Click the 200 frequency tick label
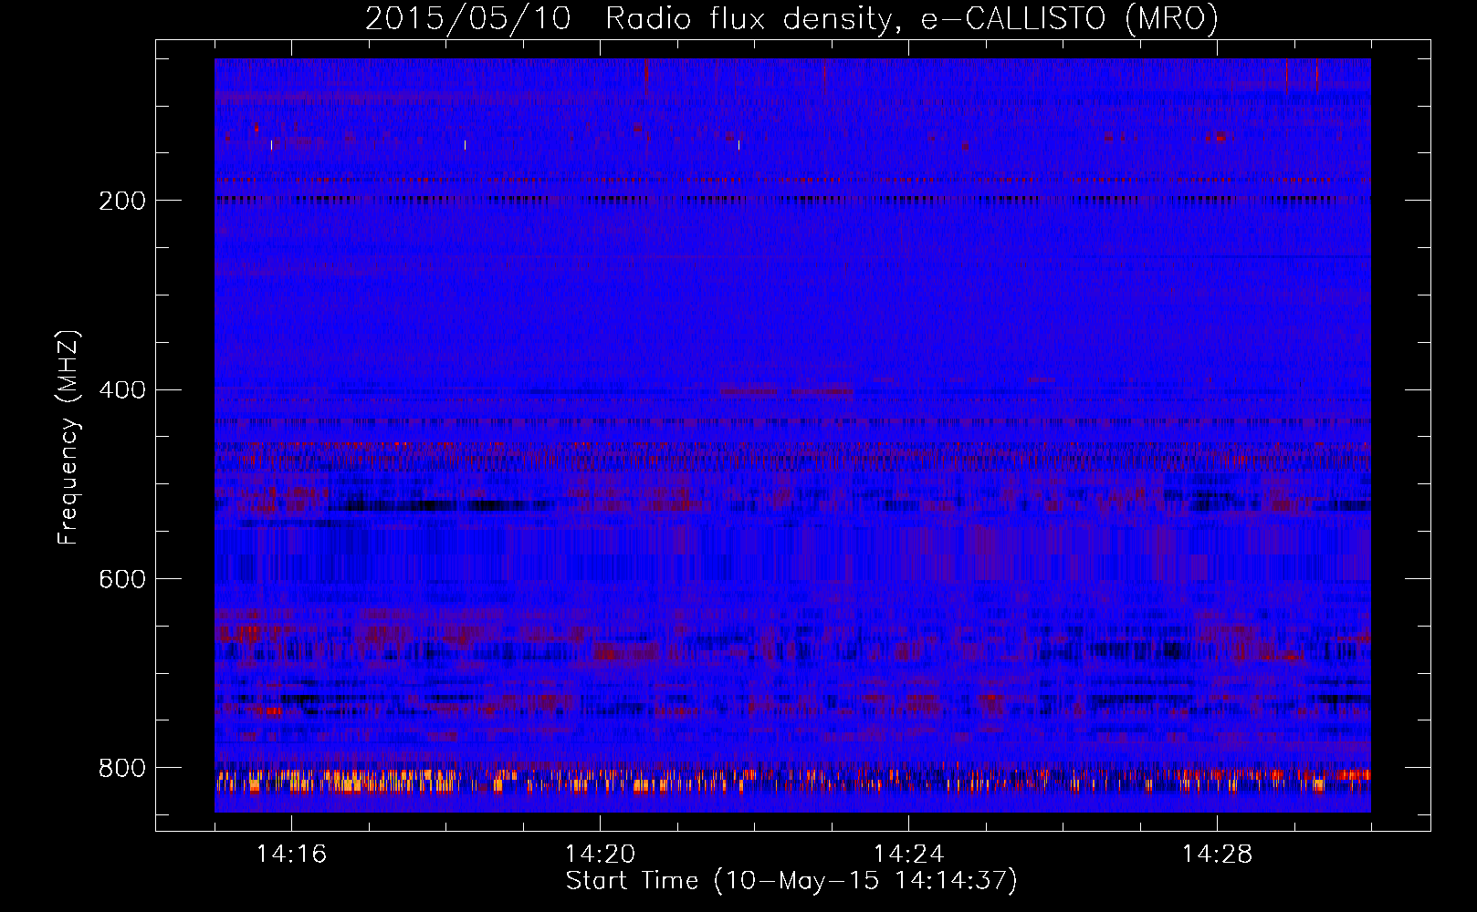The height and width of the screenshot is (912, 1477). (x=121, y=201)
